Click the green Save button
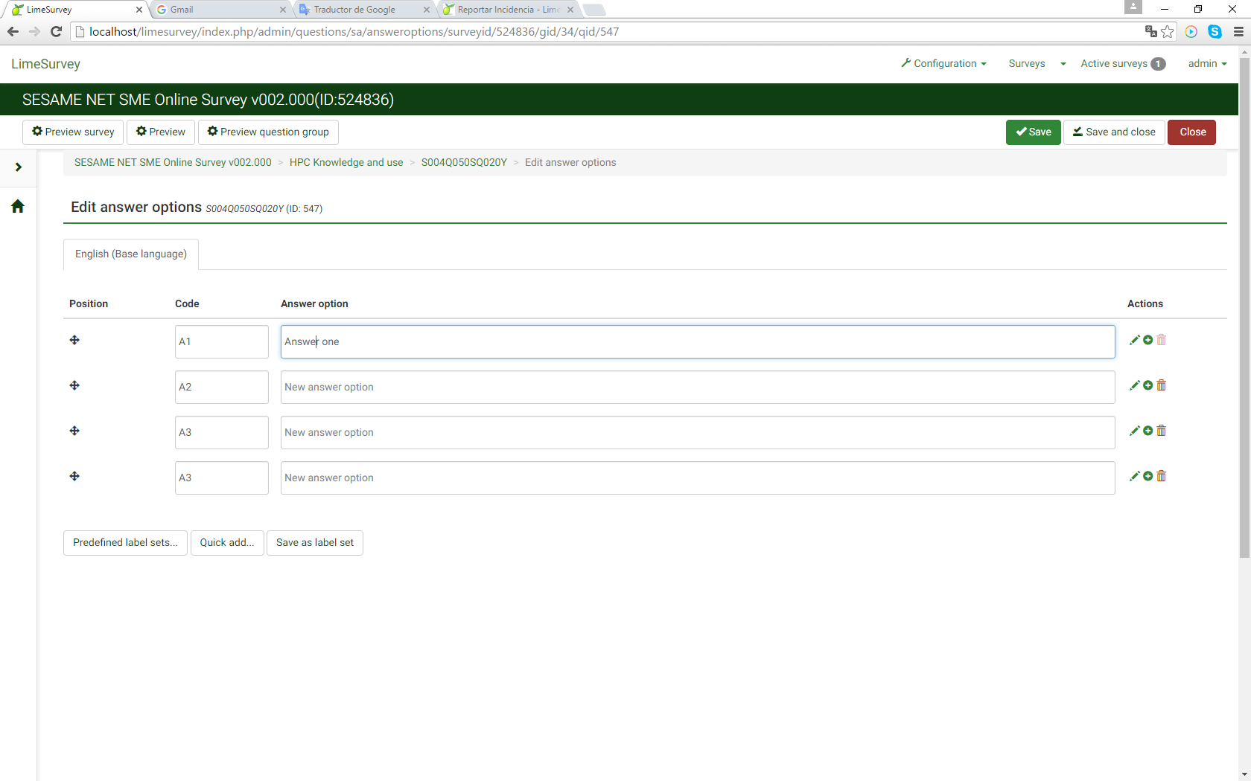The image size is (1251, 781). coord(1033,132)
